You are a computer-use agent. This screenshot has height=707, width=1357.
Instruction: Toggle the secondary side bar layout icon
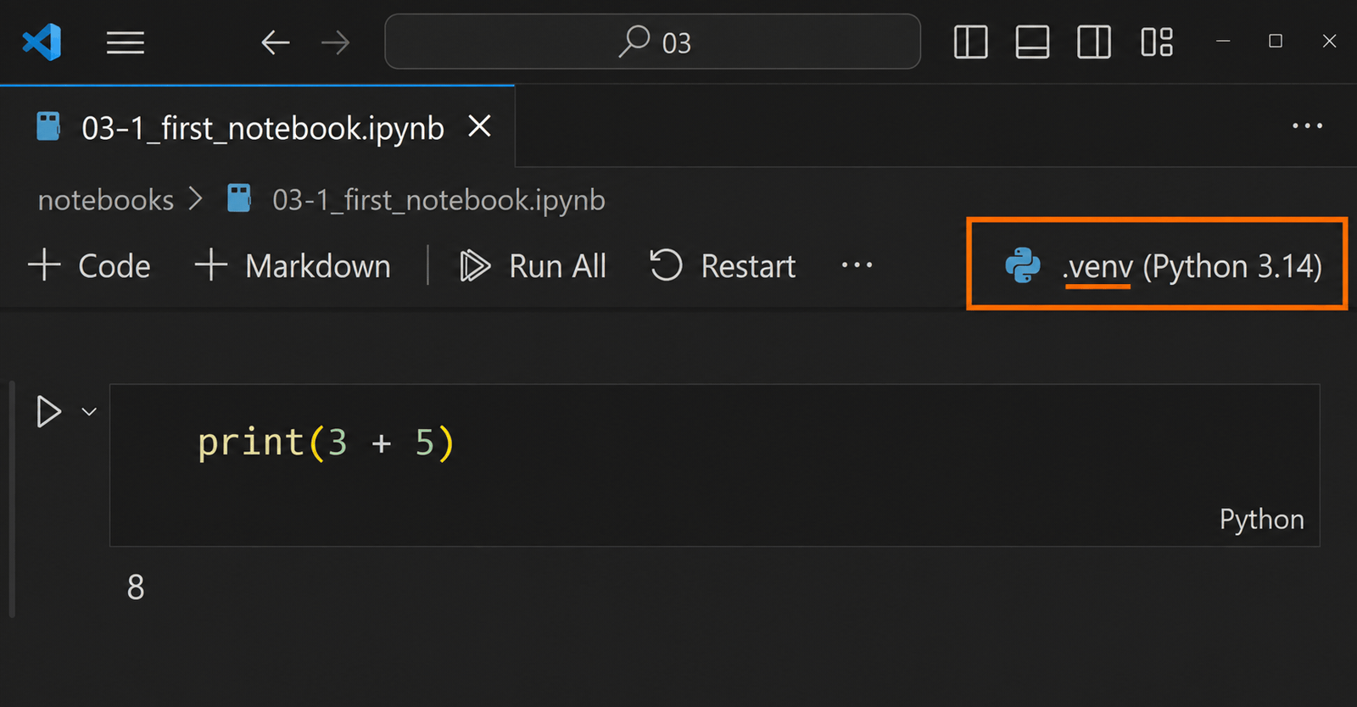click(x=1094, y=42)
